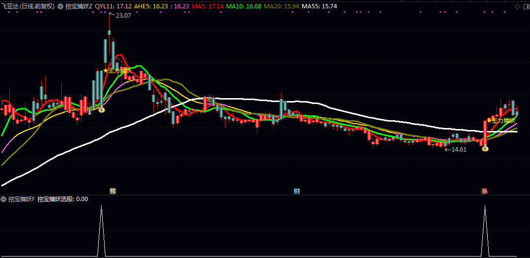530x258 pixels.
Task: Click the 财 financial report marker icon
Action: coord(297,191)
